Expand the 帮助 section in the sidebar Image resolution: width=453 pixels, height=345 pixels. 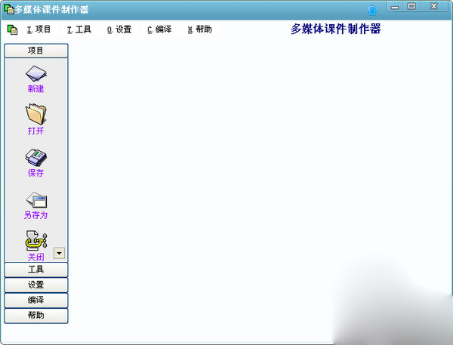pos(35,315)
